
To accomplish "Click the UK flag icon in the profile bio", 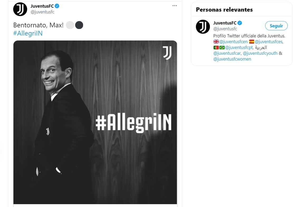I will click(216, 42).
